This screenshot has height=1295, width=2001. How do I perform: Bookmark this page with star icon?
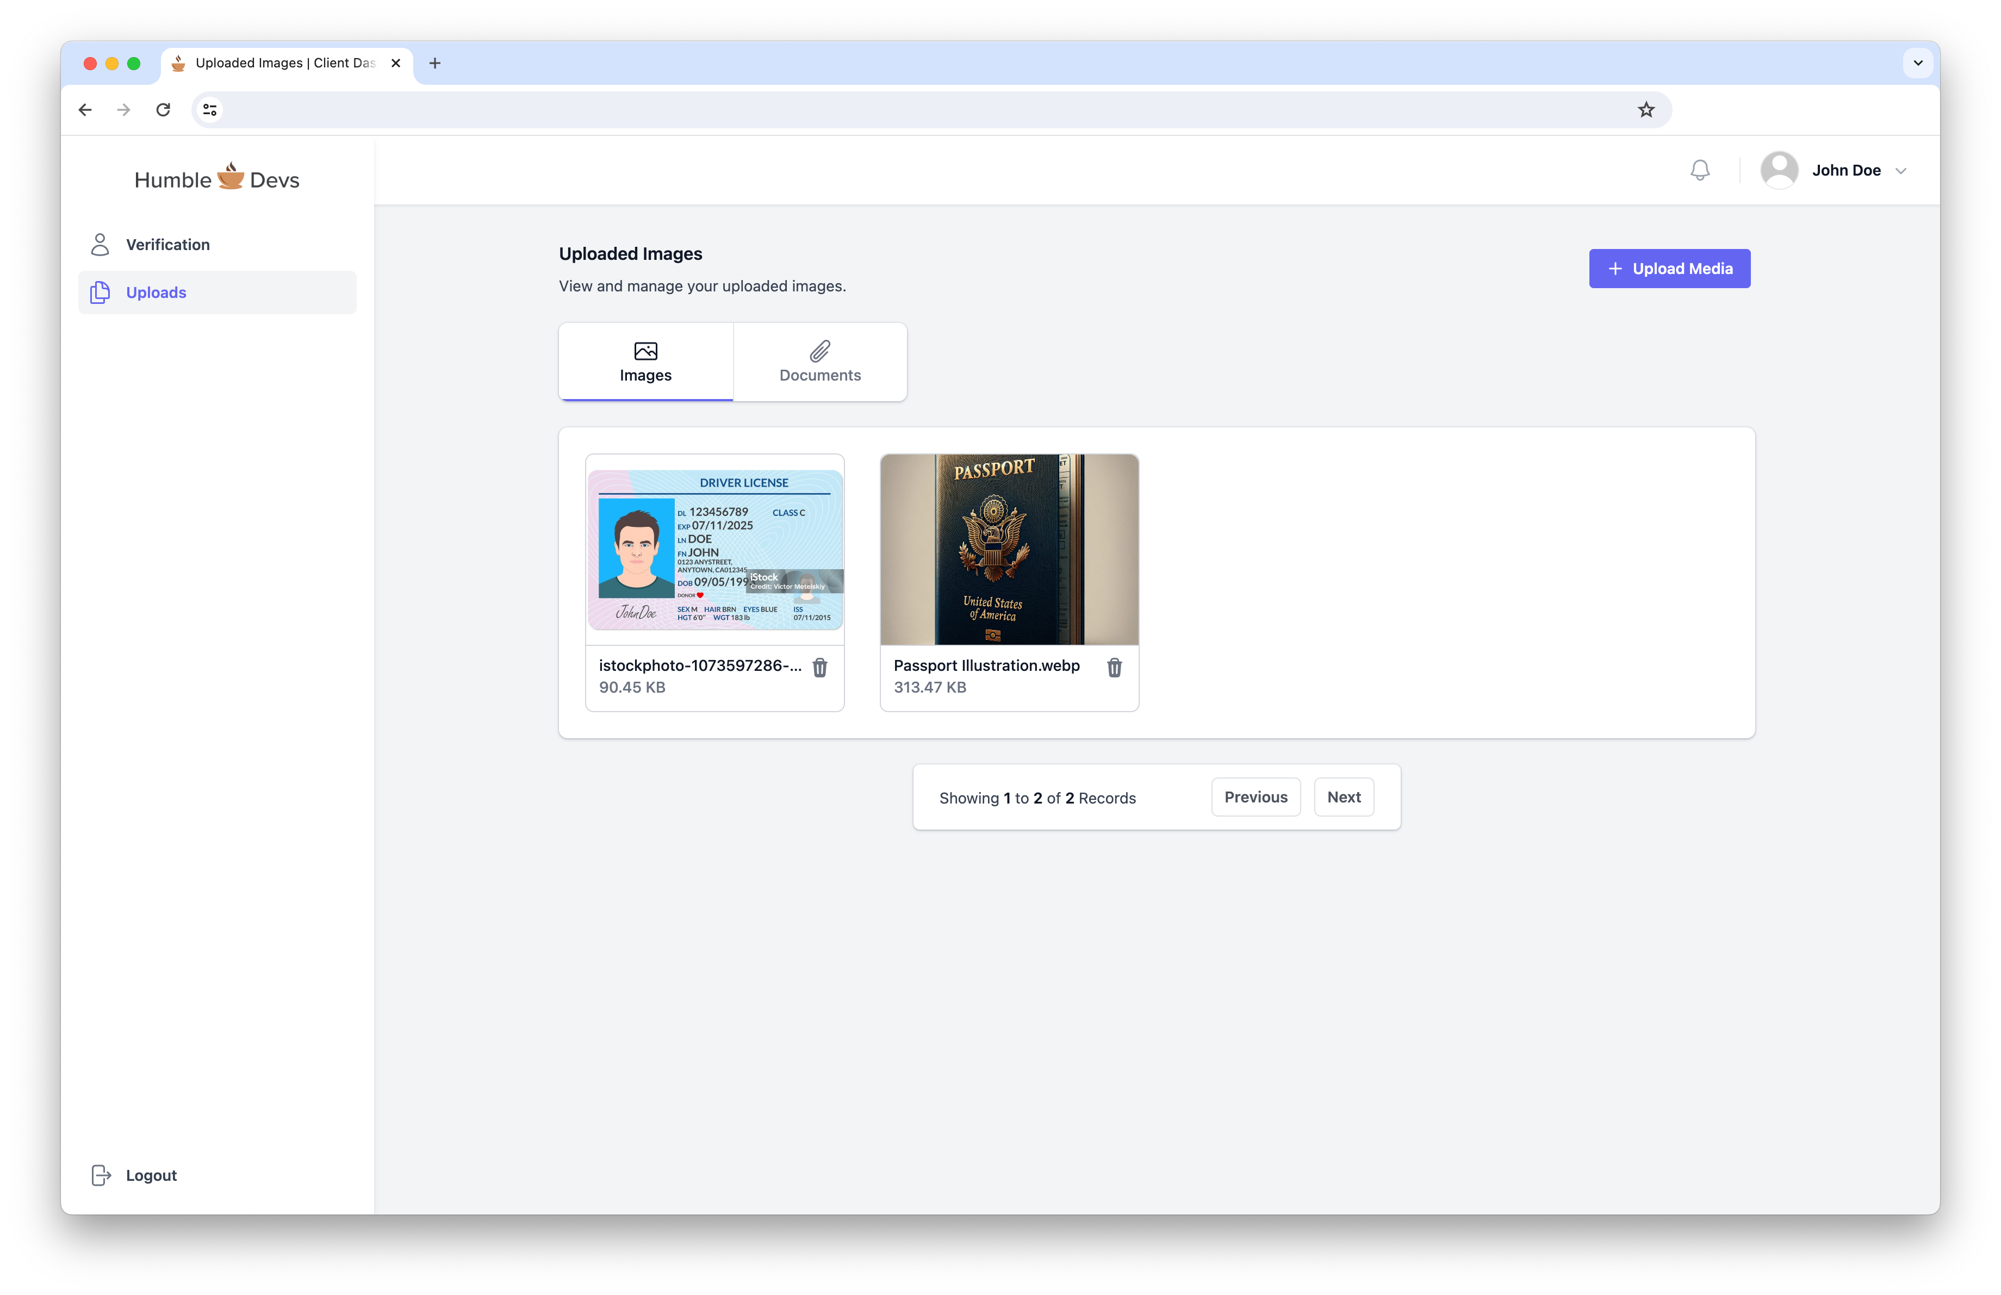(1645, 110)
